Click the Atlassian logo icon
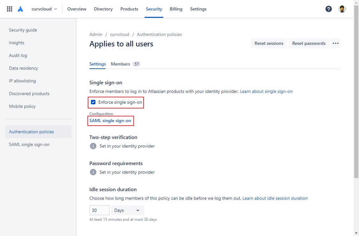The image size is (359, 236). coord(20,9)
